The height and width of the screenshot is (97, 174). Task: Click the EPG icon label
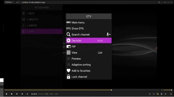[69, 29]
